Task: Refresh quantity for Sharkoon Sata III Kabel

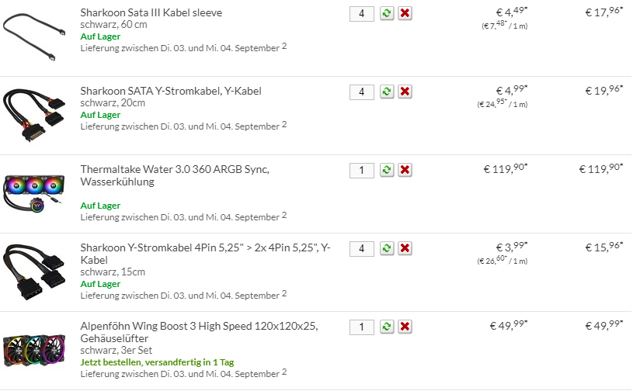Action: [387, 13]
